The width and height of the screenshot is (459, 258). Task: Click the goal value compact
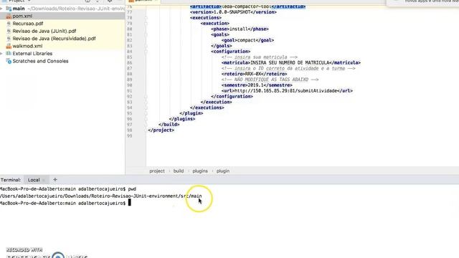coord(247,40)
